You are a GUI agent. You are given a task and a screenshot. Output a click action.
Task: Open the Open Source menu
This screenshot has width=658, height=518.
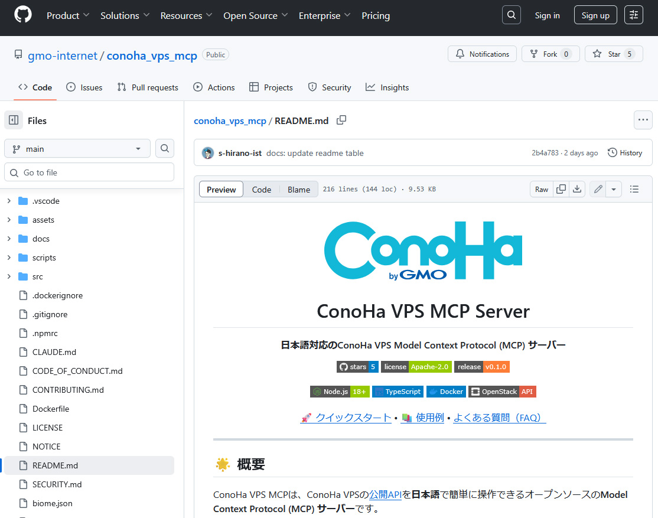[x=255, y=15]
